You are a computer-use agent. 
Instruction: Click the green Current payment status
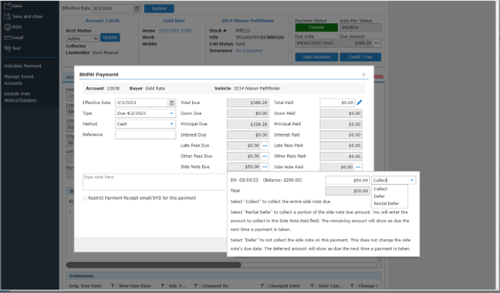coord(316,28)
